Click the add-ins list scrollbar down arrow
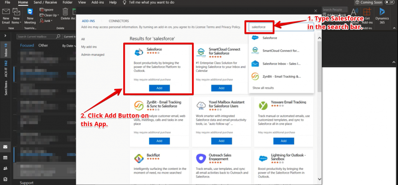 (319, 179)
